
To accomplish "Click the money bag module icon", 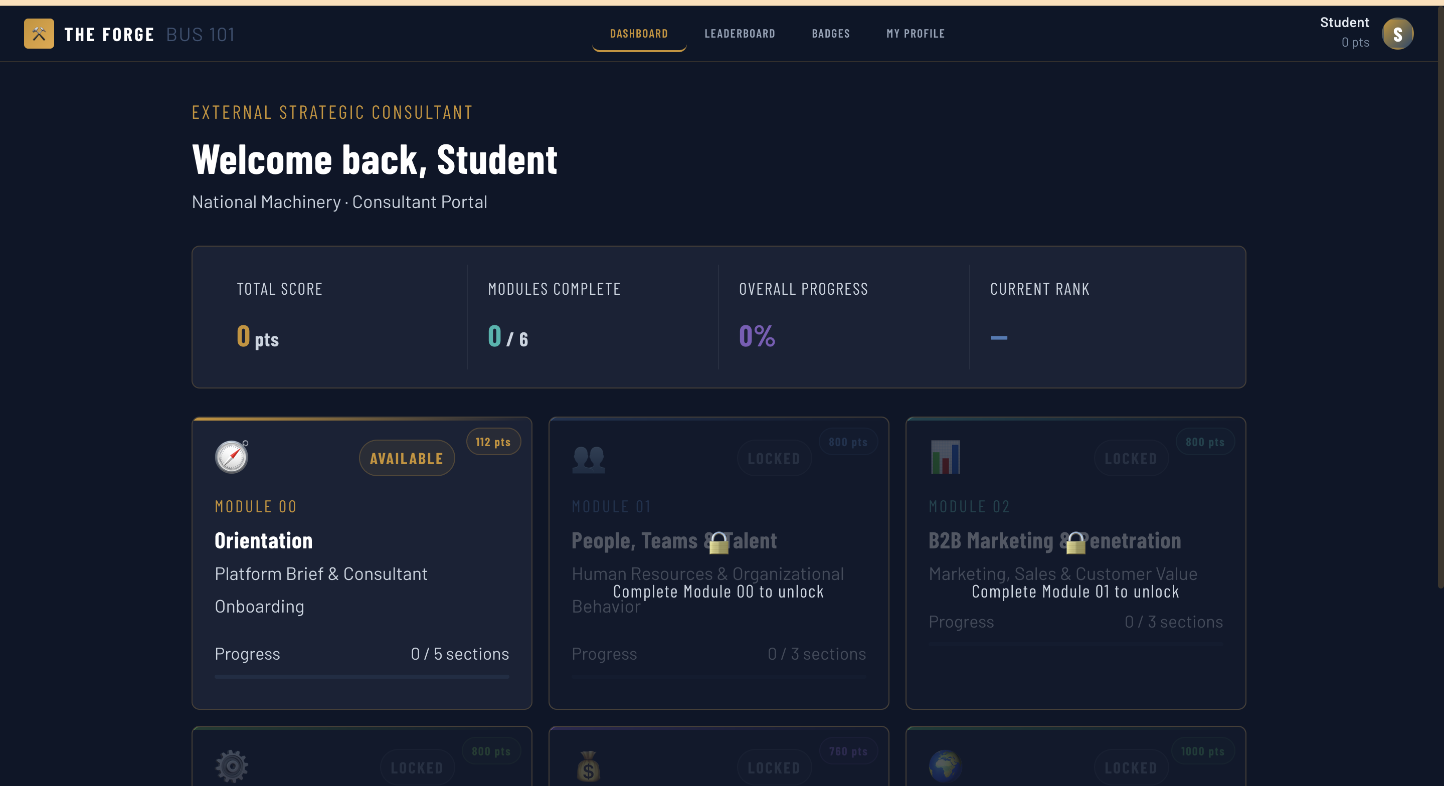I will pos(588,766).
